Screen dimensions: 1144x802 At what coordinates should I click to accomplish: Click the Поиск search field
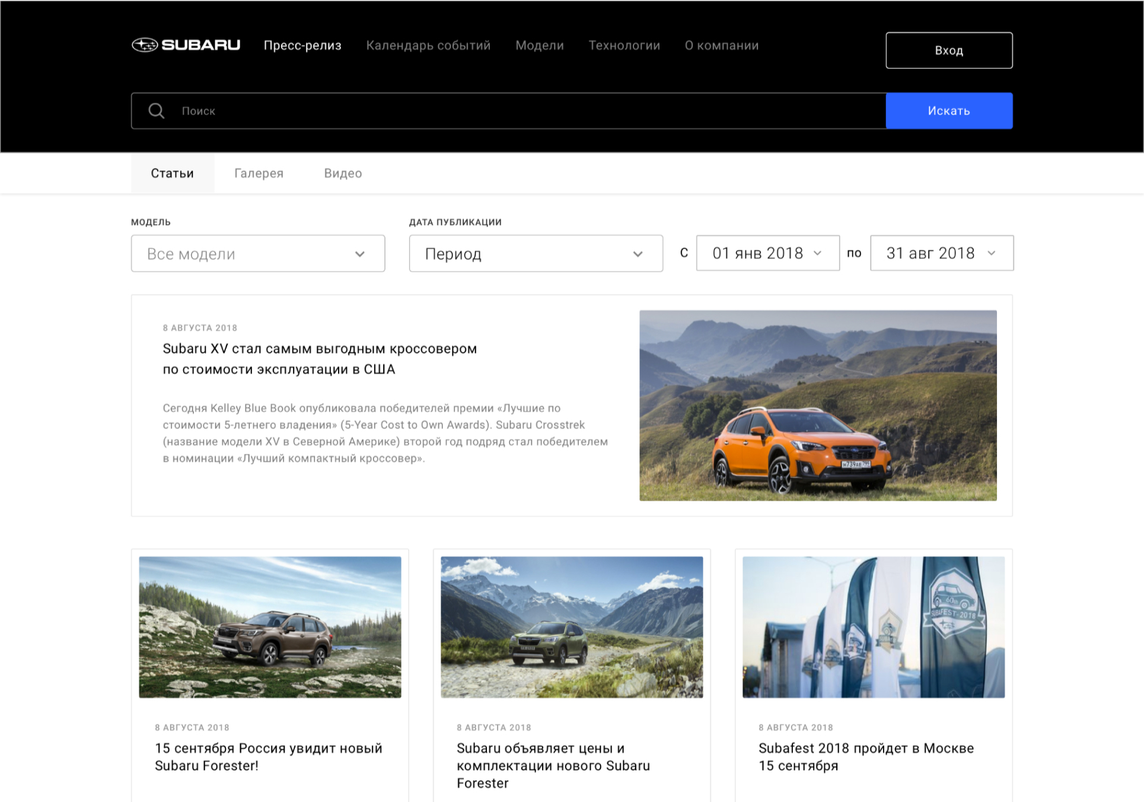click(508, 111)
